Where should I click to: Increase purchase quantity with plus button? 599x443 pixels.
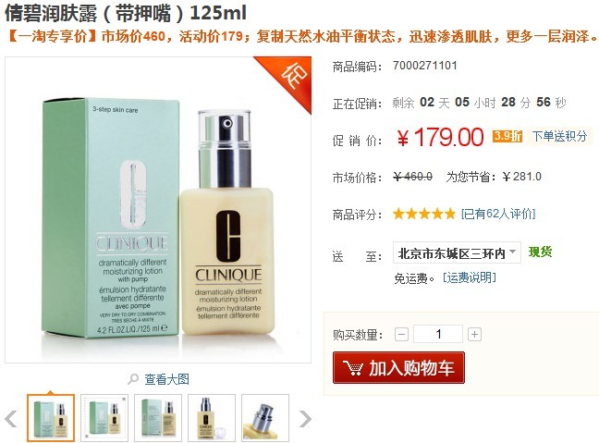(474, 335)
